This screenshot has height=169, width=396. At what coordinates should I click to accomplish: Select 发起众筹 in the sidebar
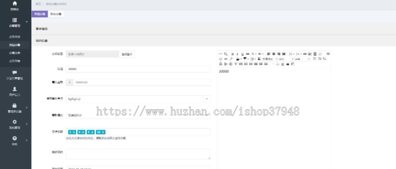[x=15, y=45]
